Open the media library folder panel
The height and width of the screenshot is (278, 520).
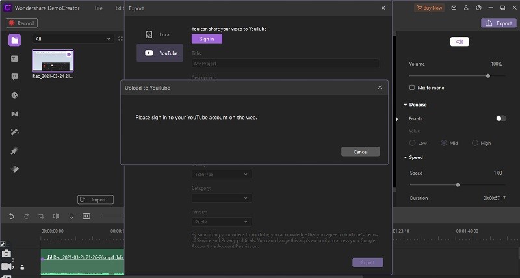tap(14, 40)
